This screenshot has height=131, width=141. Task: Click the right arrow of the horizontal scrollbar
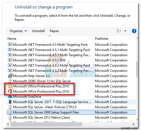coord(134,124)
